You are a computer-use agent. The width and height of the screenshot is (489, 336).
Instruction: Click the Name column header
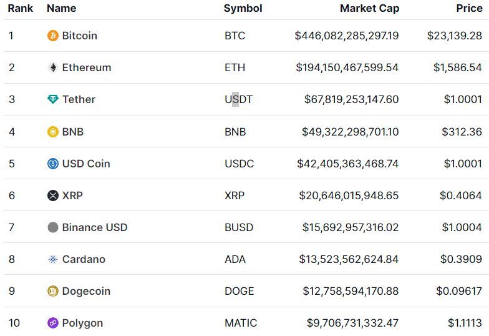(61, 8)
